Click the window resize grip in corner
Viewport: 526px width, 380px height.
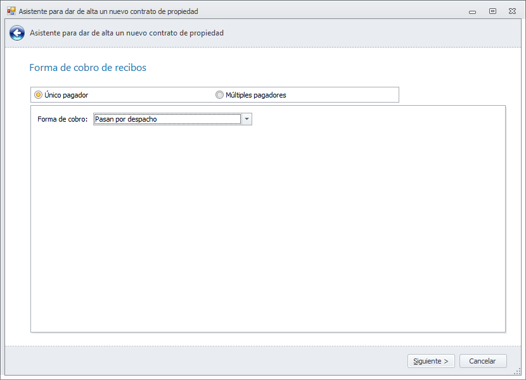[x=517, y=371]
